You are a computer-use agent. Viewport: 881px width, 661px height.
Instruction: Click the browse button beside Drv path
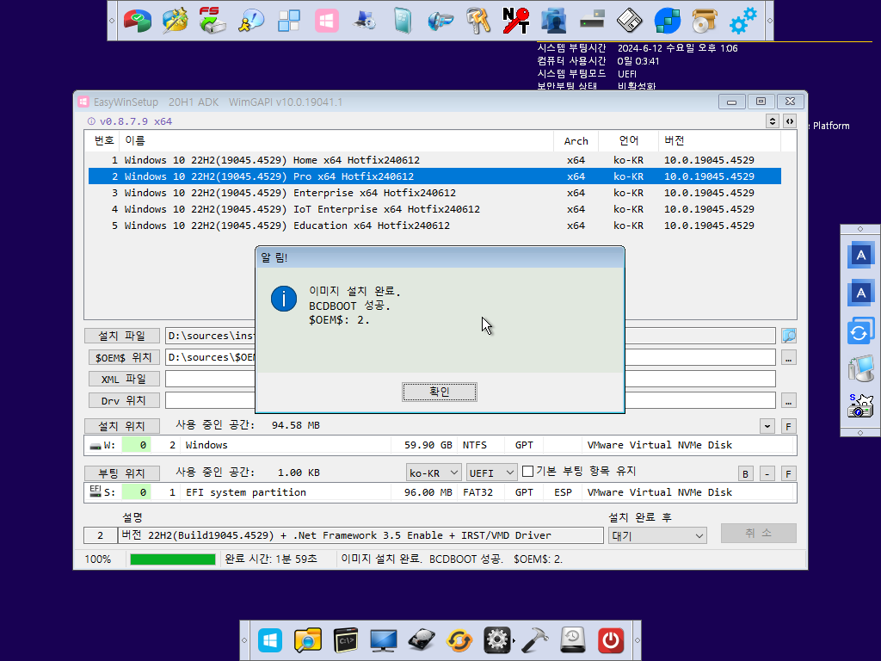point(789,401)
